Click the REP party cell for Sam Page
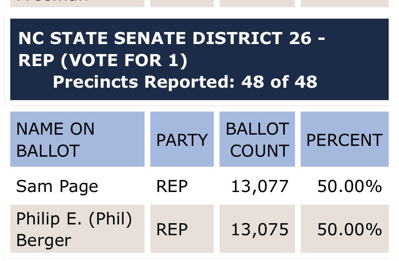Viewport: 399px width, 261px height. [172, 187]
